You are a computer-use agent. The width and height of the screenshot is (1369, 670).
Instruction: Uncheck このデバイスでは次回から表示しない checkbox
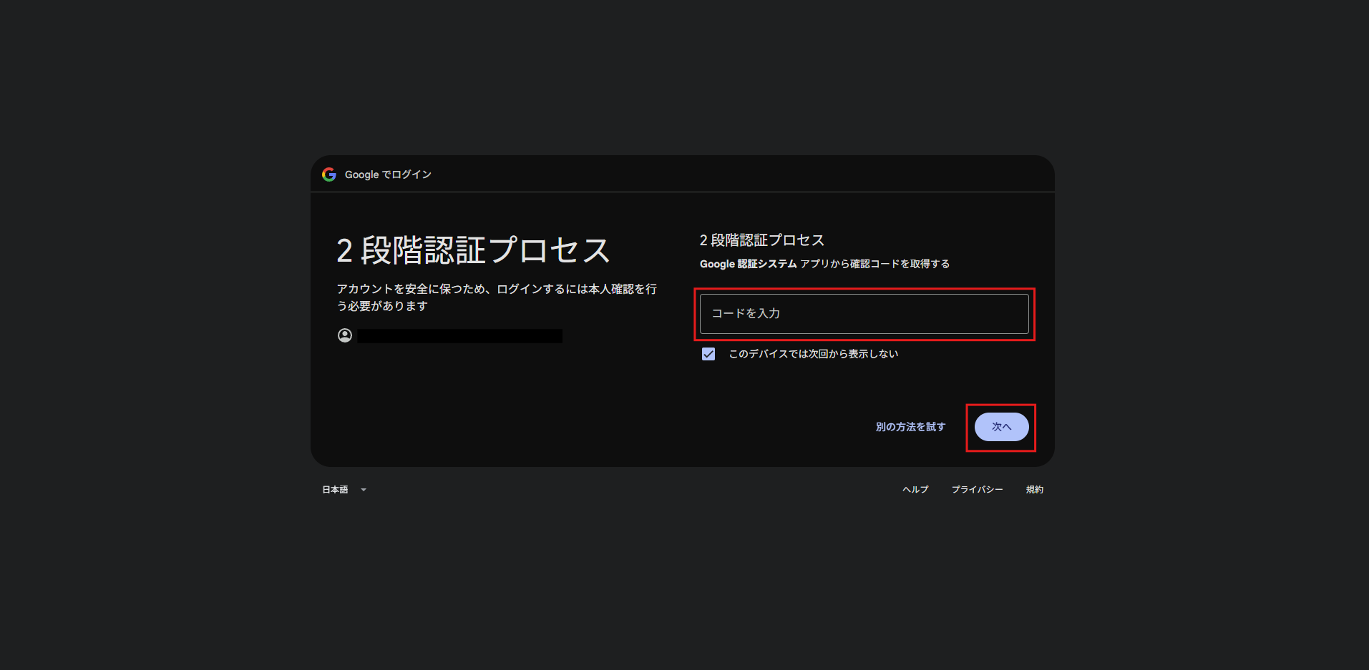pos(708,354)
